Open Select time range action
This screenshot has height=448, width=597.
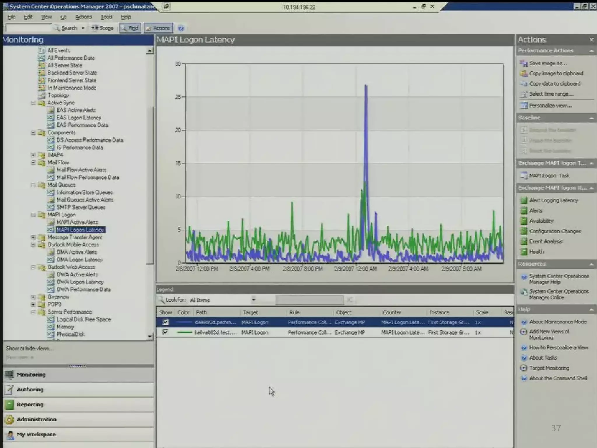click(551, 94)
